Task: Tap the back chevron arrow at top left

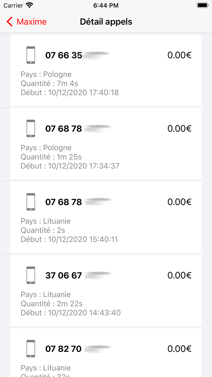Action: point(9,22)
